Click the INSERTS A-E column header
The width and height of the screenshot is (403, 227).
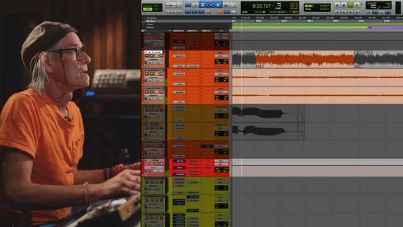[x=179, y=31]
